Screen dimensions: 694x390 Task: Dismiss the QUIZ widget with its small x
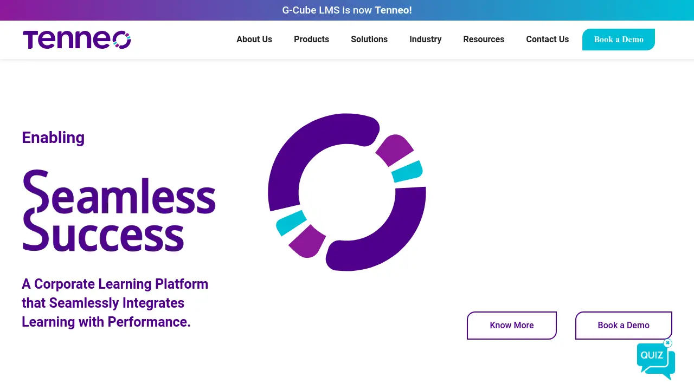(x=668, y=343)
